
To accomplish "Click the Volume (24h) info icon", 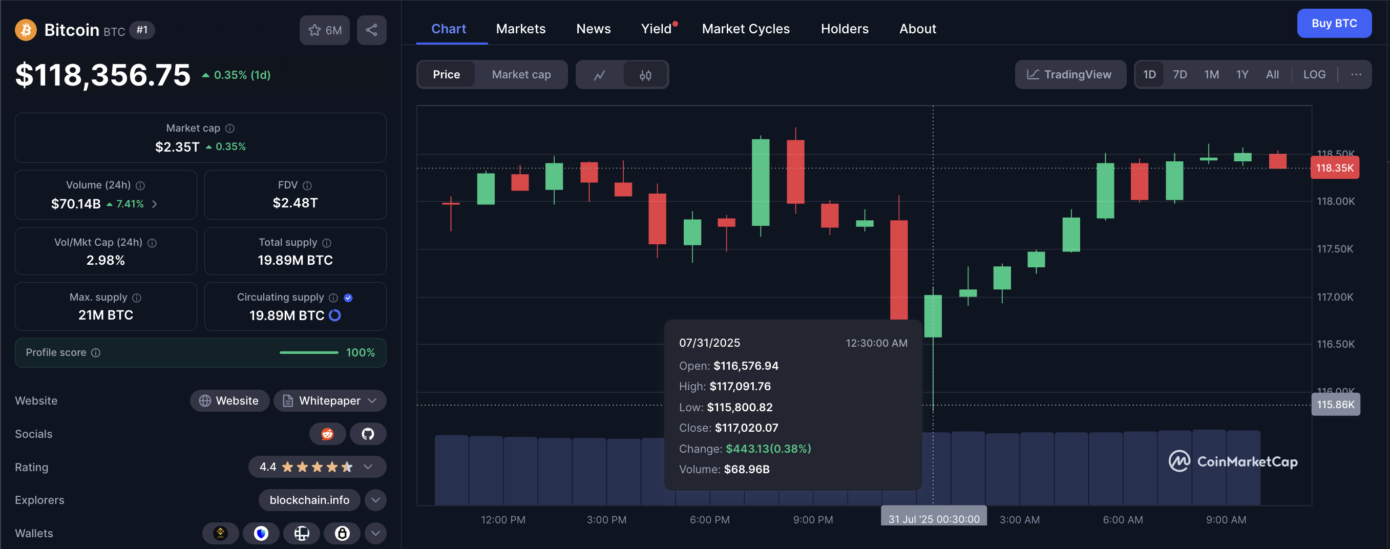I will point(140,186).
